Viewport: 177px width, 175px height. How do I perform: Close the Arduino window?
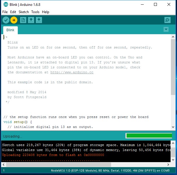pos(169,4)
